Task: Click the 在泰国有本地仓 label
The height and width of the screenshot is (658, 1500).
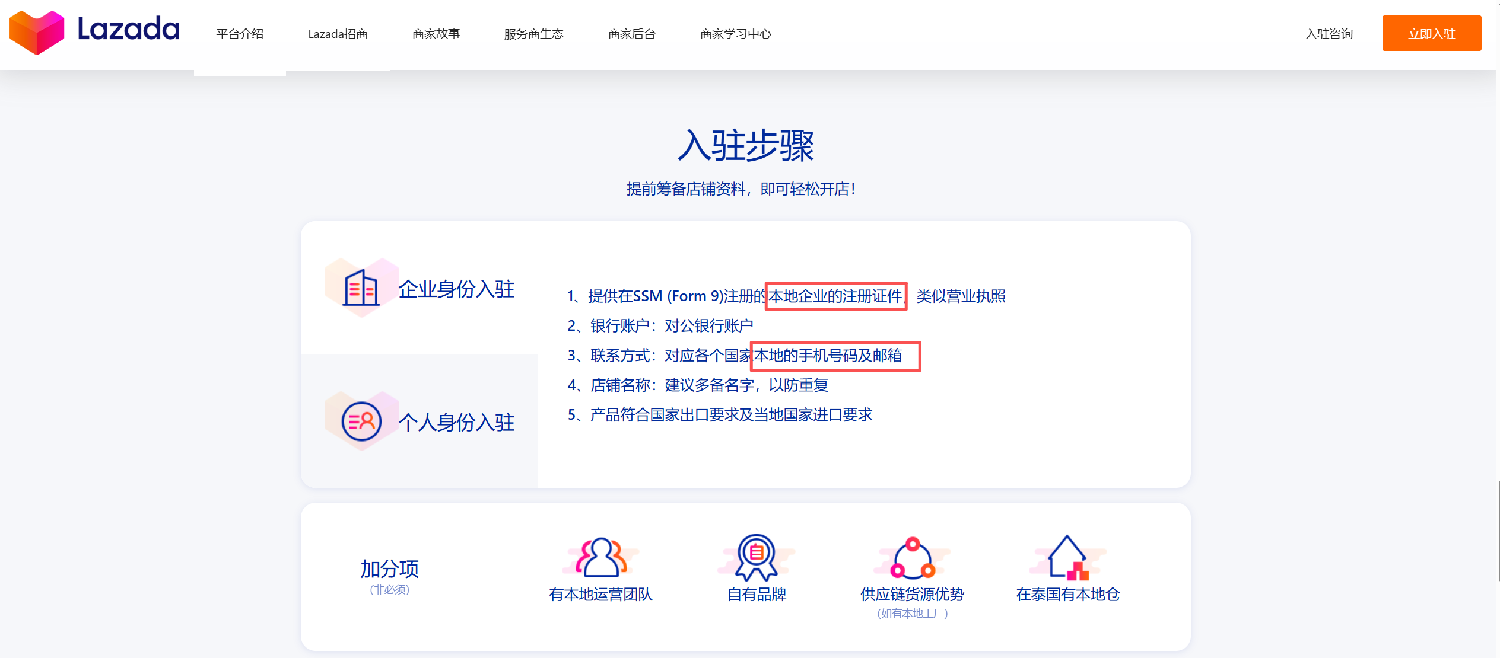Action: pos(1068,594)
